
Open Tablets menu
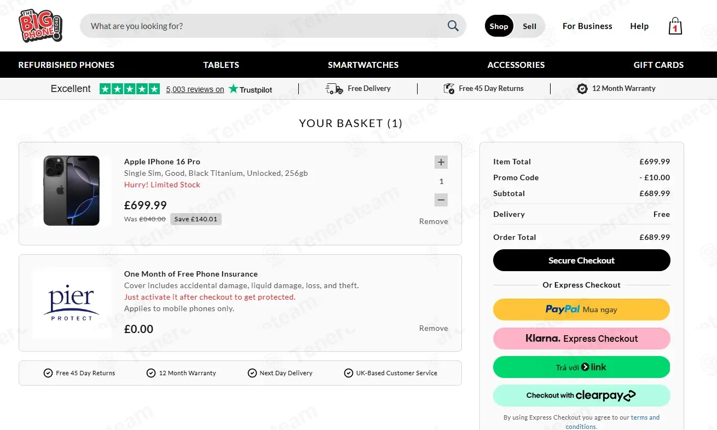(221, 65)
